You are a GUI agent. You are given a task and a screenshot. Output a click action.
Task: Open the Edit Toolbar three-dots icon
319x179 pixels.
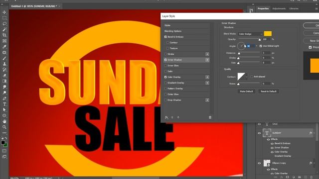pos(4,133)
